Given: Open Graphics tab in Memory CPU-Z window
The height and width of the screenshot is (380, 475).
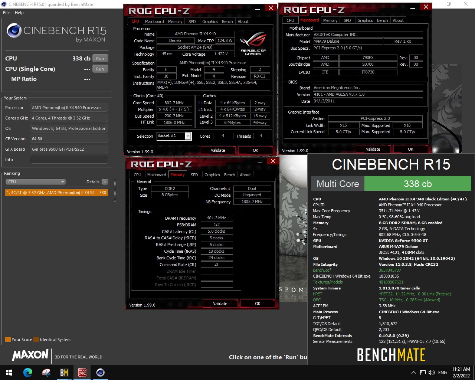Looking at the screenshot, I should coord(212,175).
